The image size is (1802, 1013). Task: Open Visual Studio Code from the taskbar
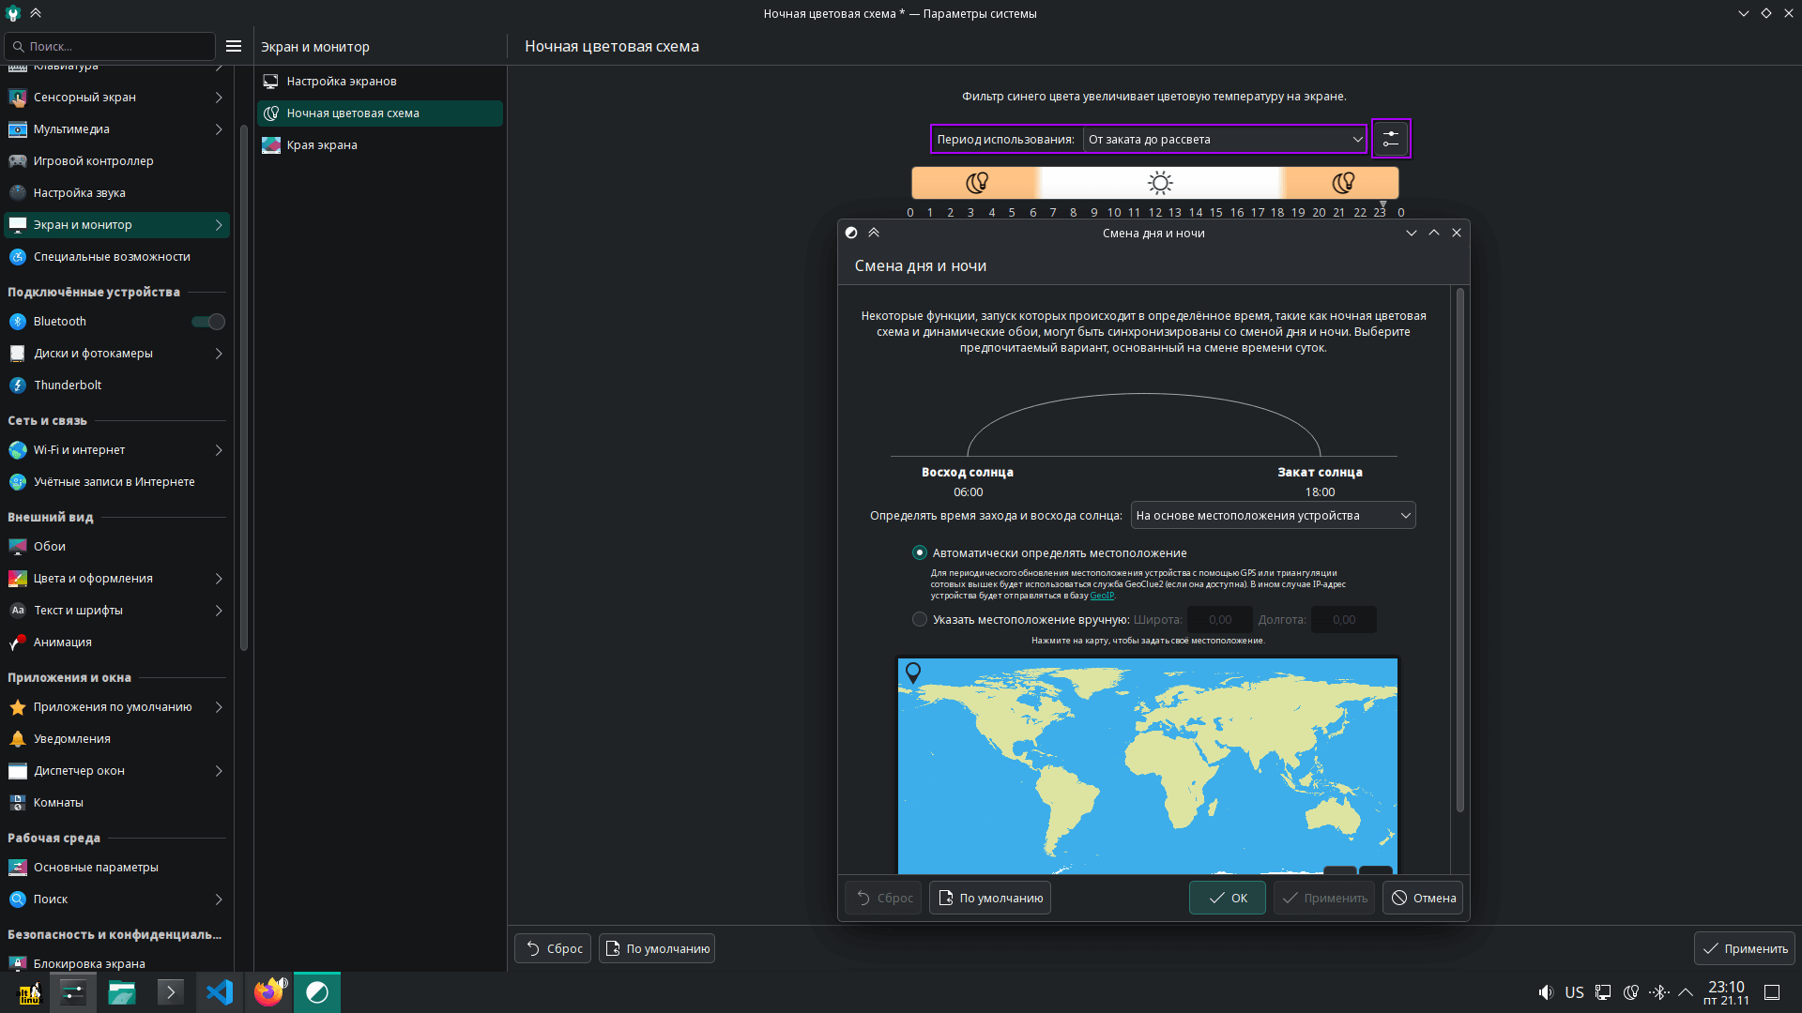coord(219,992)
